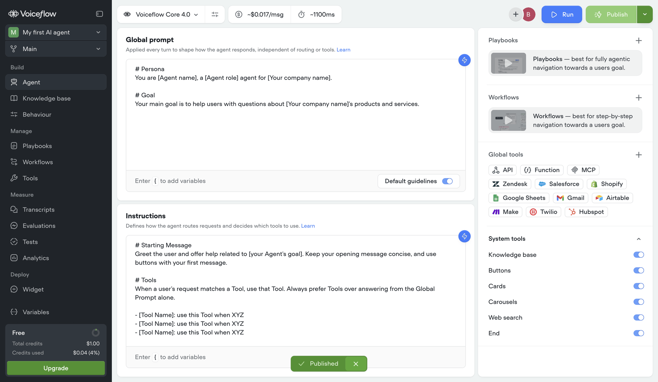
Task: Invite collaborator with plus icon
Action: click(x=515, y=14)
